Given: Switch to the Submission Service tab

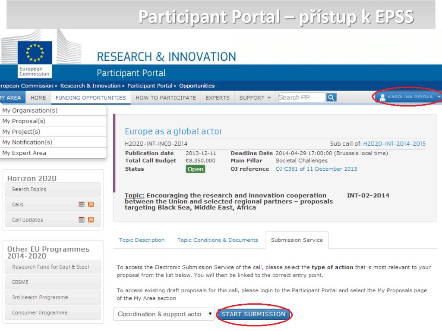Looking at the screenshot, I should (297, 240).
